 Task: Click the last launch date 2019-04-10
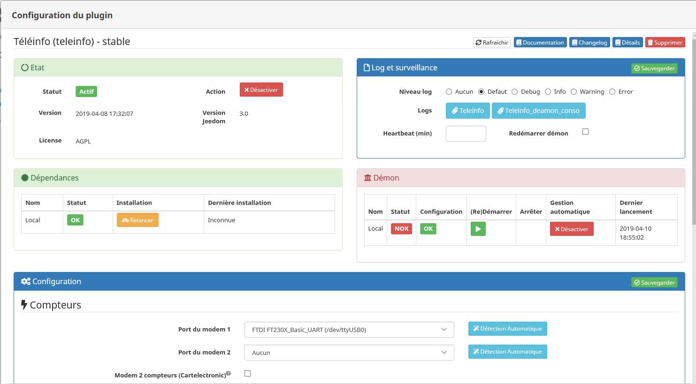tap(635, 229)
